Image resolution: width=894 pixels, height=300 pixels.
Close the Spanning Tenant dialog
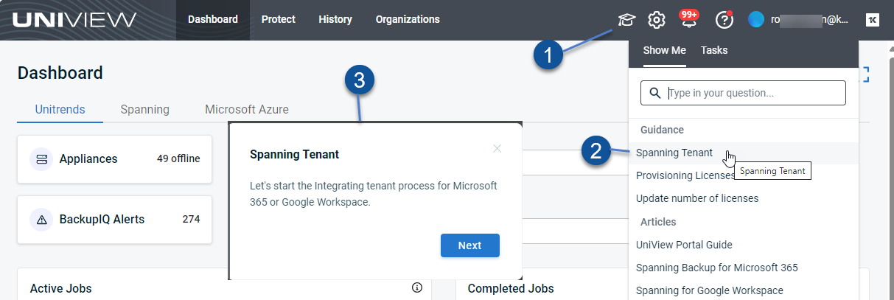497,148
